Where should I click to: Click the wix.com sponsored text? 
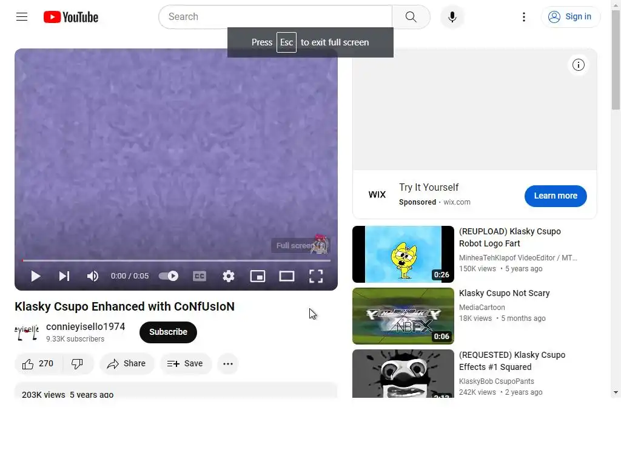pos(457,202)
